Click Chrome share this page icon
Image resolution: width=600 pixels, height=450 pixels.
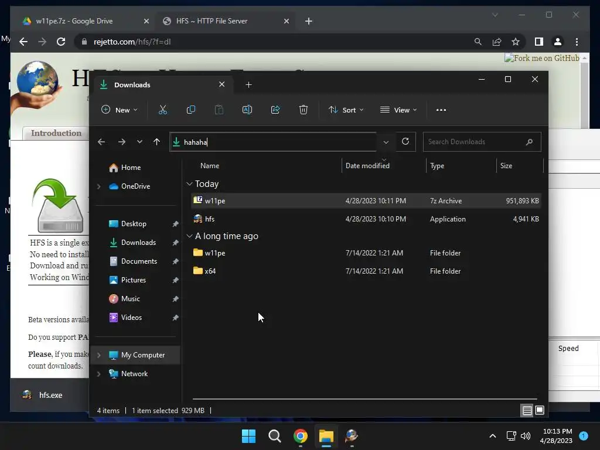tap(497, 42)
